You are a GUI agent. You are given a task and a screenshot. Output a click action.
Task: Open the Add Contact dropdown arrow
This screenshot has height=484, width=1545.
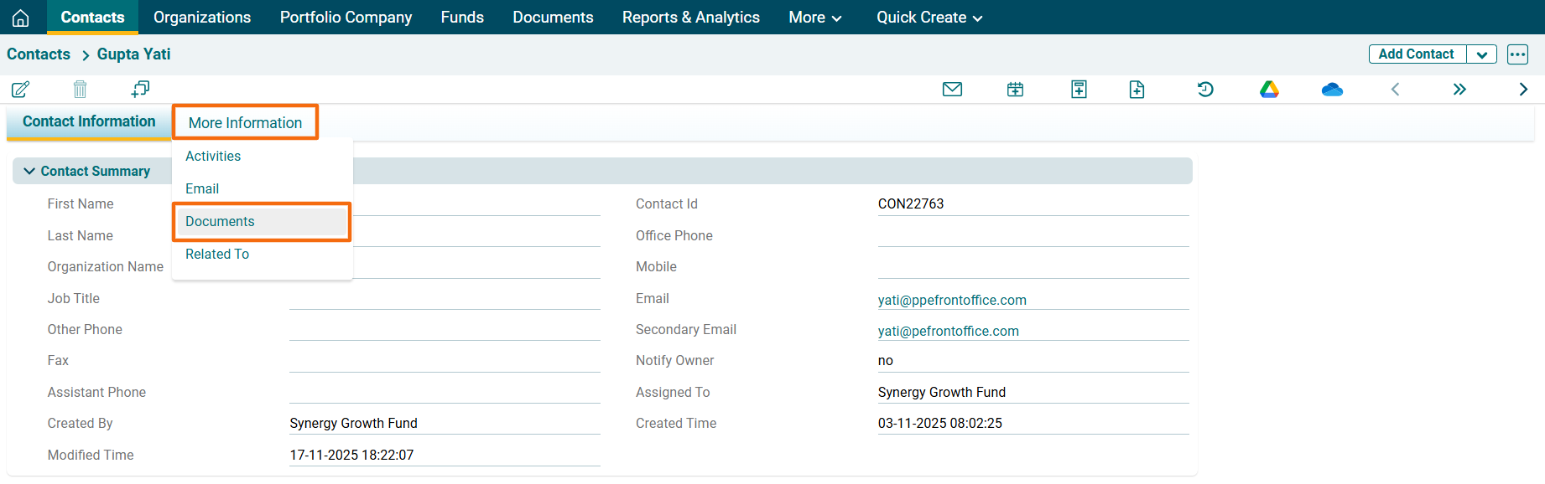pos(1482,54)
